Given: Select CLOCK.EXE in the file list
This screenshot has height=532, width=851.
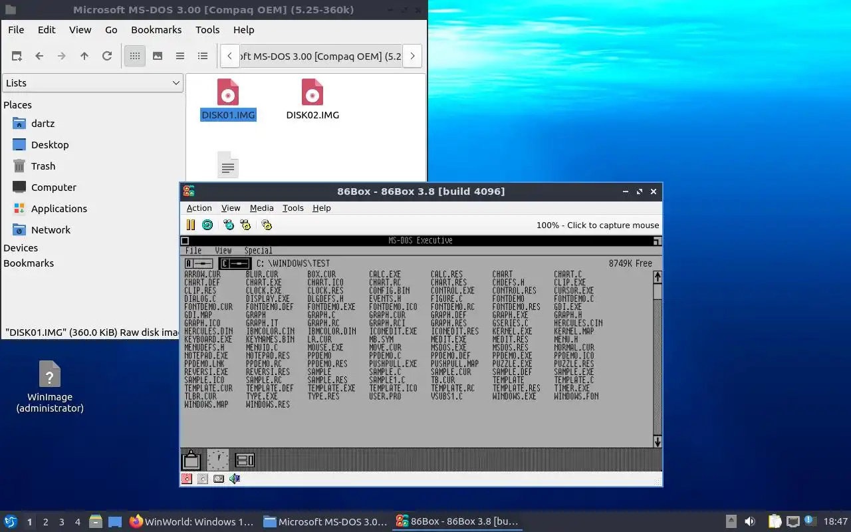Looking at the screenshot, I should click(263, 291).
